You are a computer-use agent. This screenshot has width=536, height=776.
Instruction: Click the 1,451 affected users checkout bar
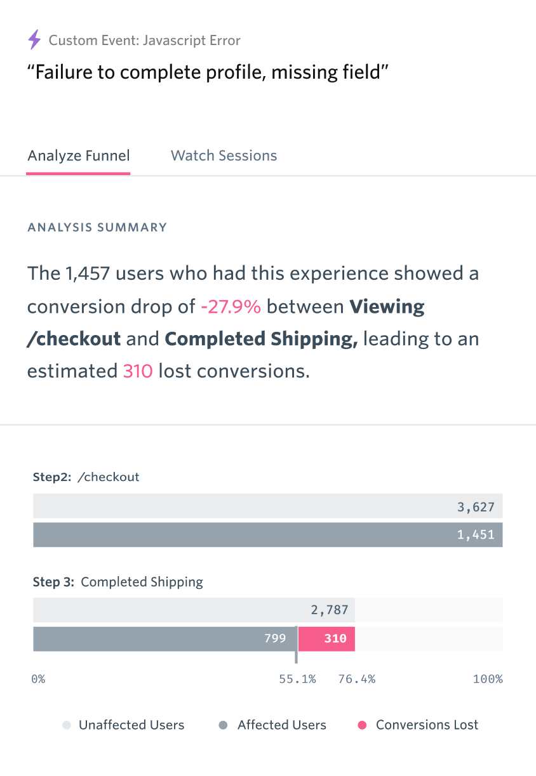pos(267,535)
